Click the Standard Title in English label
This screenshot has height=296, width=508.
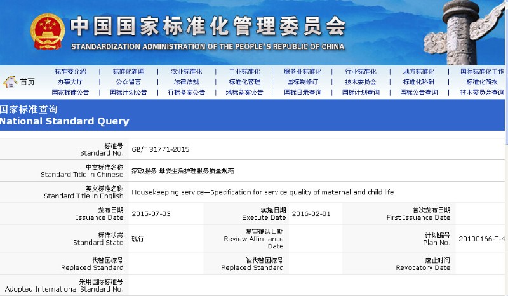84,192
